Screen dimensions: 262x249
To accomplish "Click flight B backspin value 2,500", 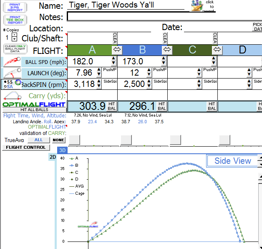I will tap(134, 84).
